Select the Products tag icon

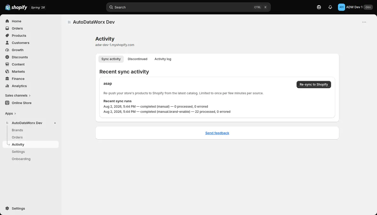click(7, 35)
